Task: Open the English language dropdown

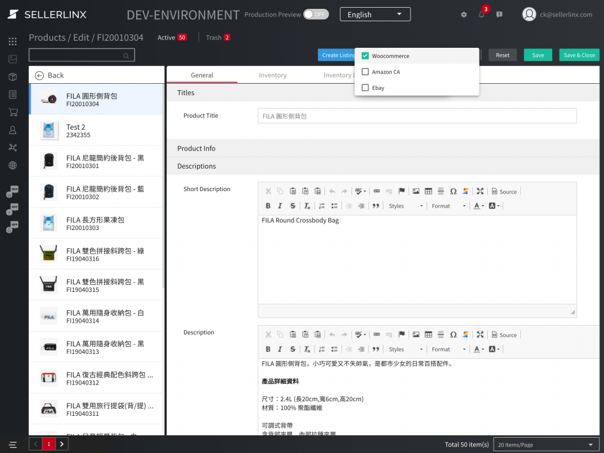Action: [x=375, y=15]
